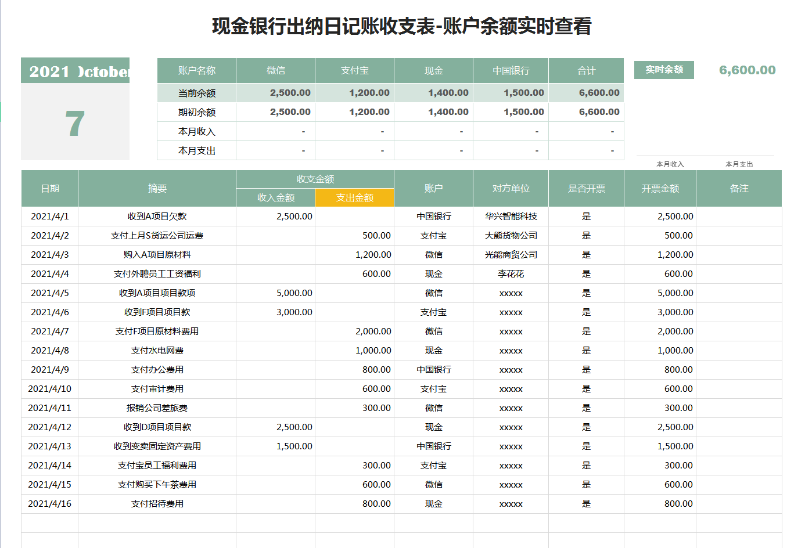Click the yellow 支出金额 sub-header
The width and height of the screenshot is (787, 548).
point(354,197)
